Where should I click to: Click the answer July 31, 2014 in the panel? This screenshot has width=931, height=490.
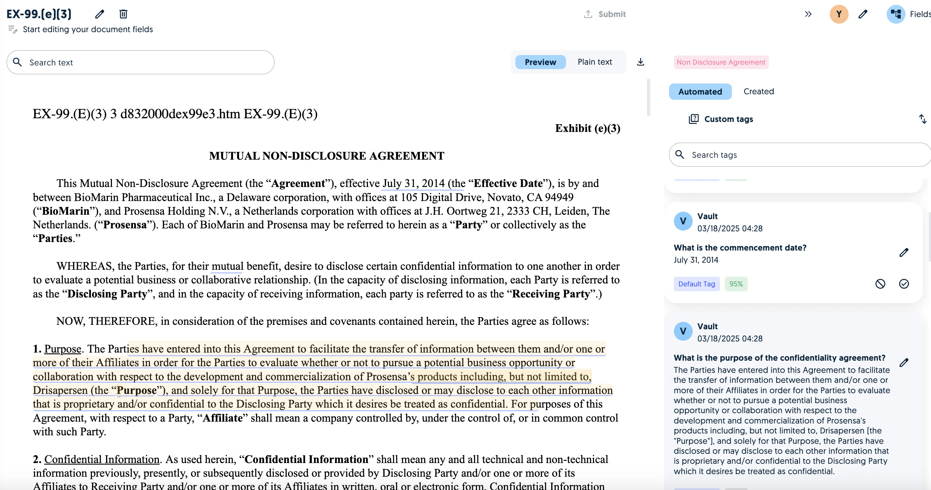696,260
